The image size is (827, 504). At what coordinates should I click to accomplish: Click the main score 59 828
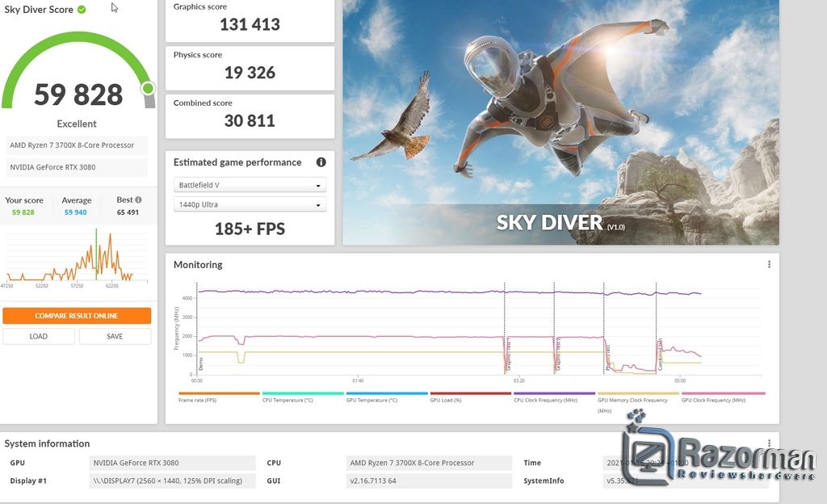point(78,94)
